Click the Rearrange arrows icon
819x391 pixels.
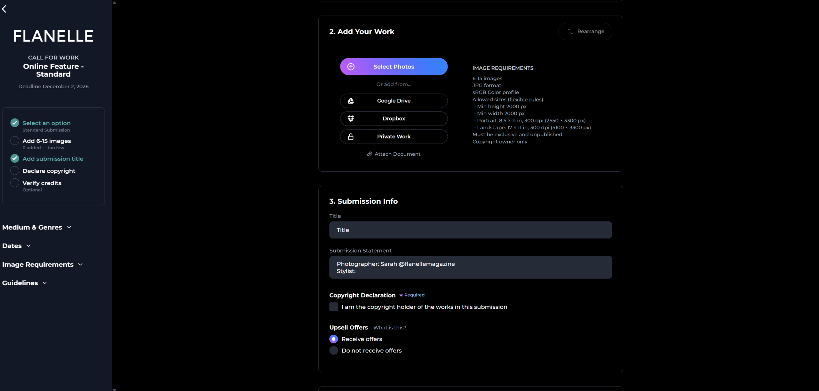(570, 31)
